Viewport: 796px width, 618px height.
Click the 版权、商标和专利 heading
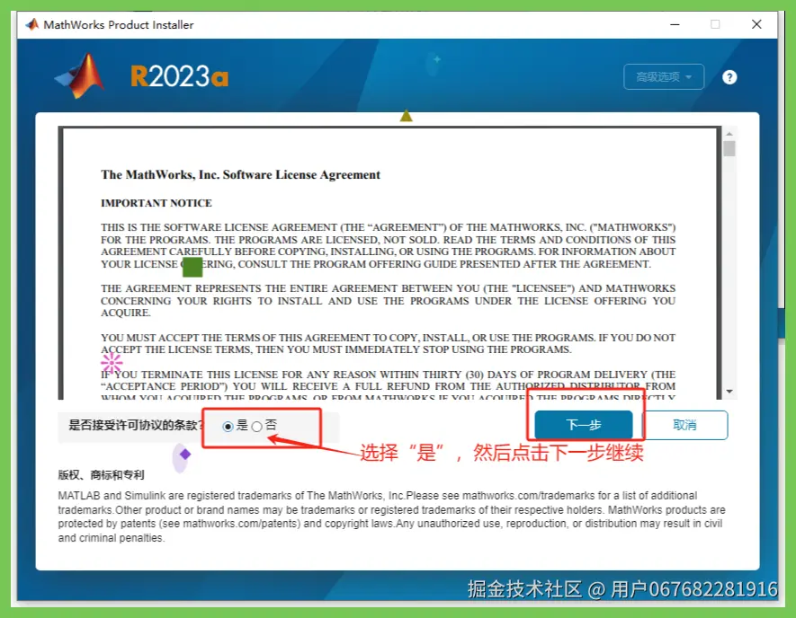pos(101,475)
